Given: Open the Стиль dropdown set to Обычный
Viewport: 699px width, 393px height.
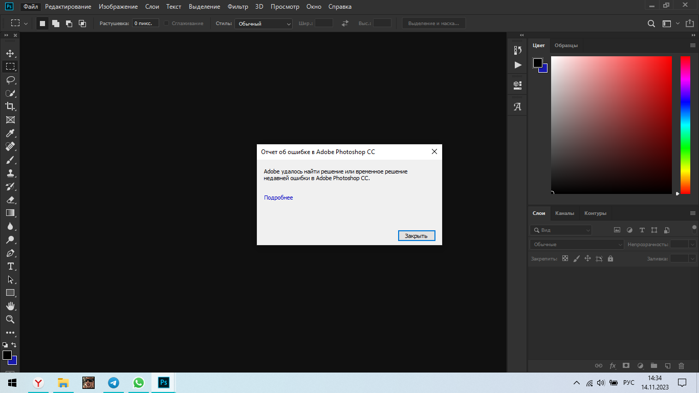Looking at the screenshot, I should coord(263,24).
